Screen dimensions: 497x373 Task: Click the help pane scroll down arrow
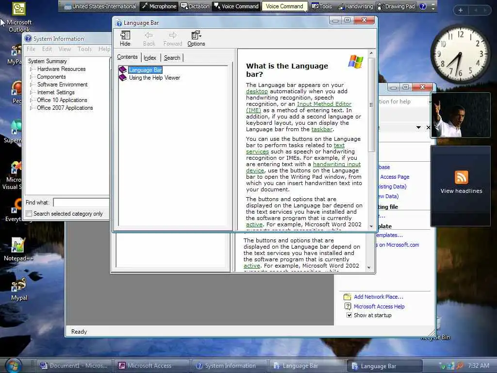click(371, 226)
